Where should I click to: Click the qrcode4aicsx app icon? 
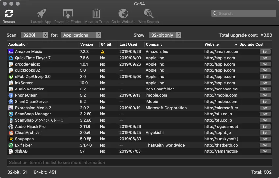tap(11, 64)
